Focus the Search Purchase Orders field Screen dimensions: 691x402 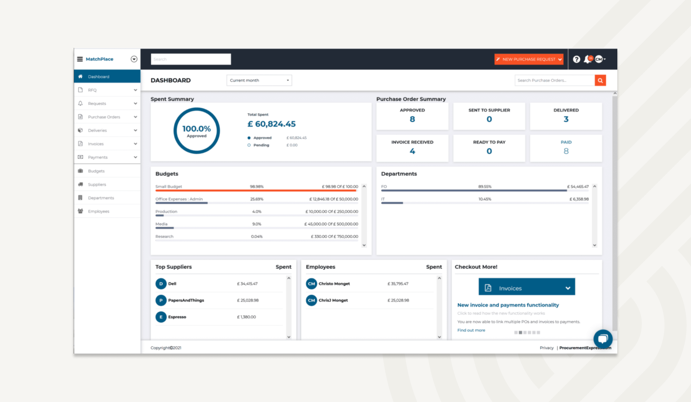(555, 80)
